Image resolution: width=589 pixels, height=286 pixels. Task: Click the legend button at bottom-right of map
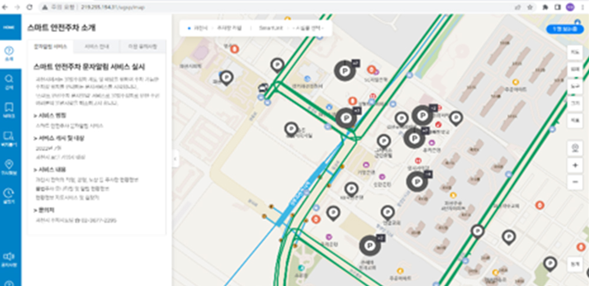point(575,265)
